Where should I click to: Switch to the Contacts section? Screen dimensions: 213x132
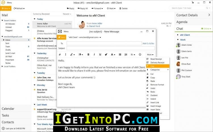[8, 122]
